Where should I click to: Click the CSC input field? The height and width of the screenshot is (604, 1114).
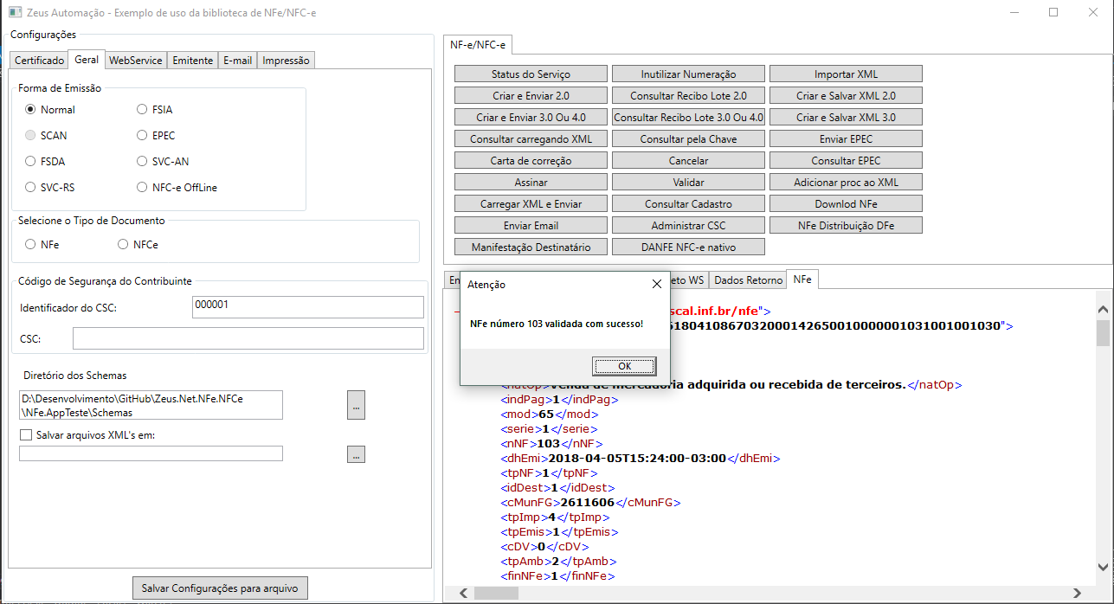pyautogui.click(x=248, y=338)
